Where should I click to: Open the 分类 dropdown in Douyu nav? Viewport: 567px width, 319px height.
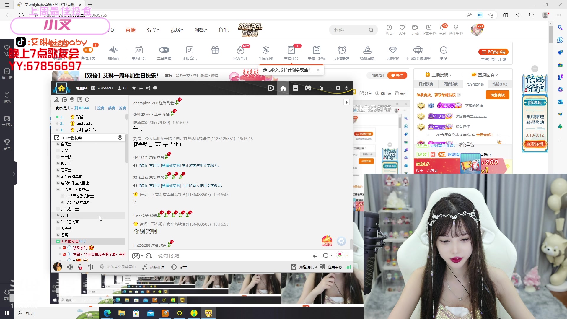153,30
